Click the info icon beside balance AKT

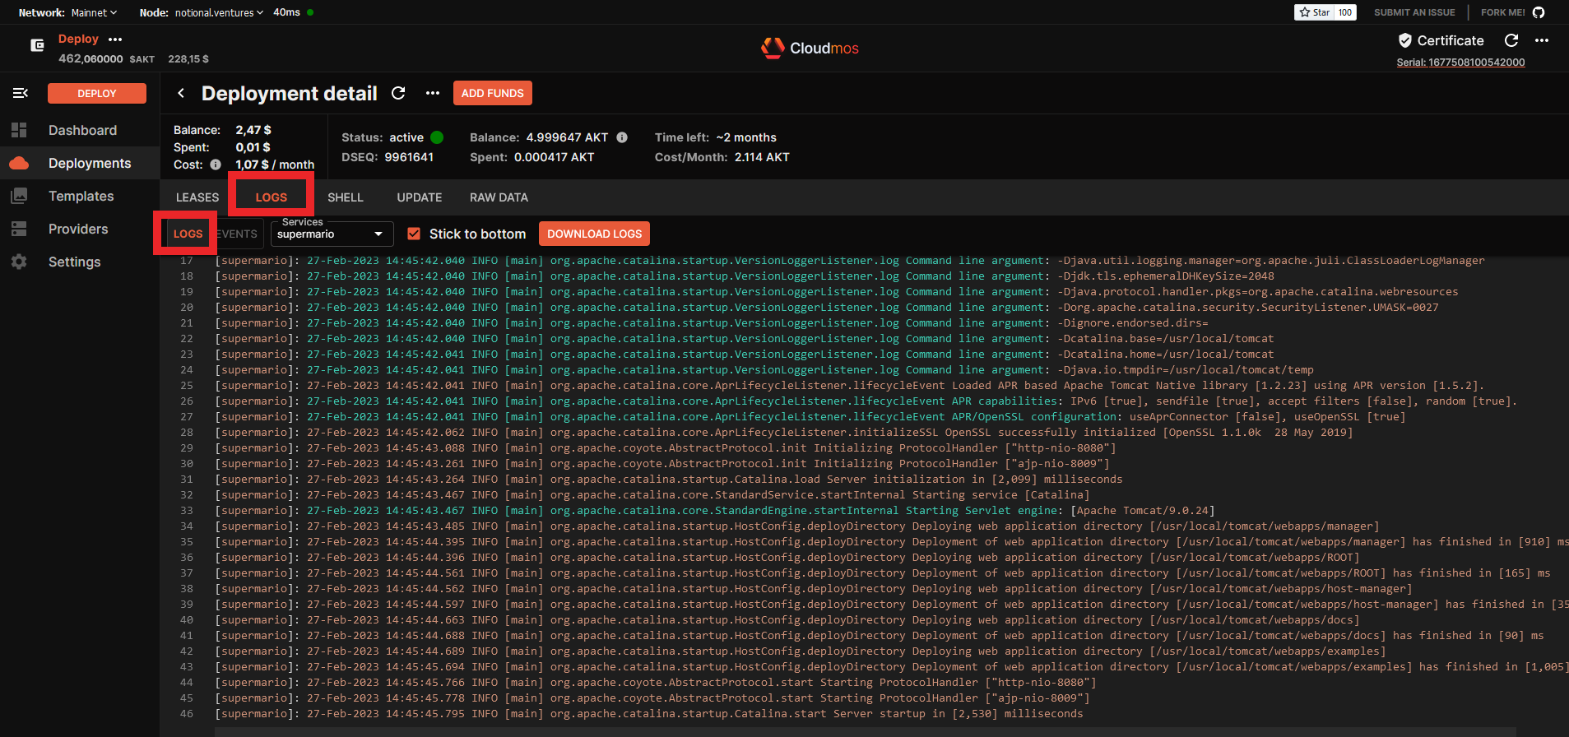tap(622, 137)
